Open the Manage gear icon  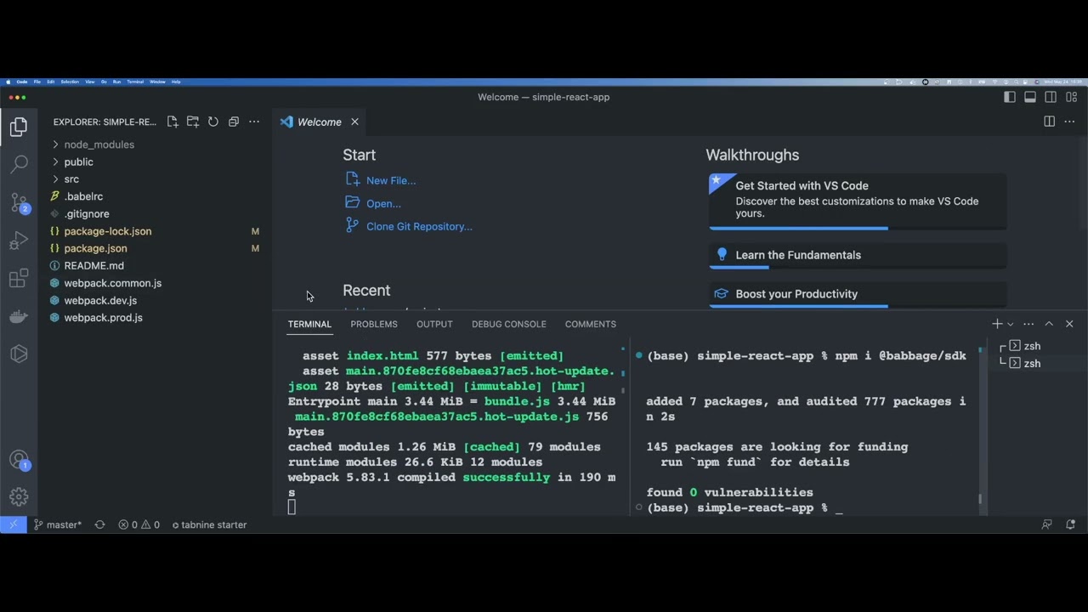[19, 497]
